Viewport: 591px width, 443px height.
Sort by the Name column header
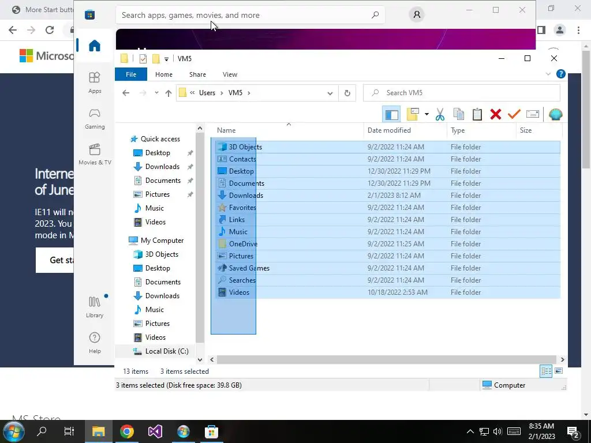226,130
